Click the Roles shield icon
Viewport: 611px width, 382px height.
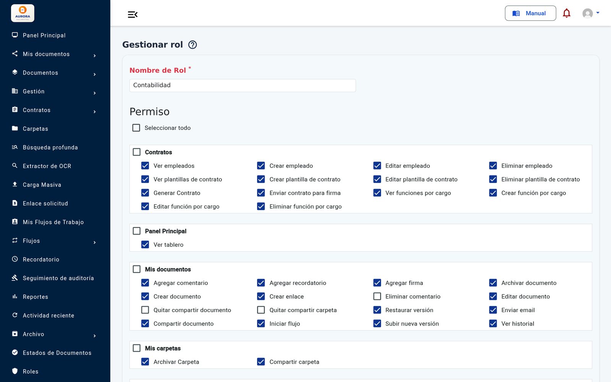15,371
